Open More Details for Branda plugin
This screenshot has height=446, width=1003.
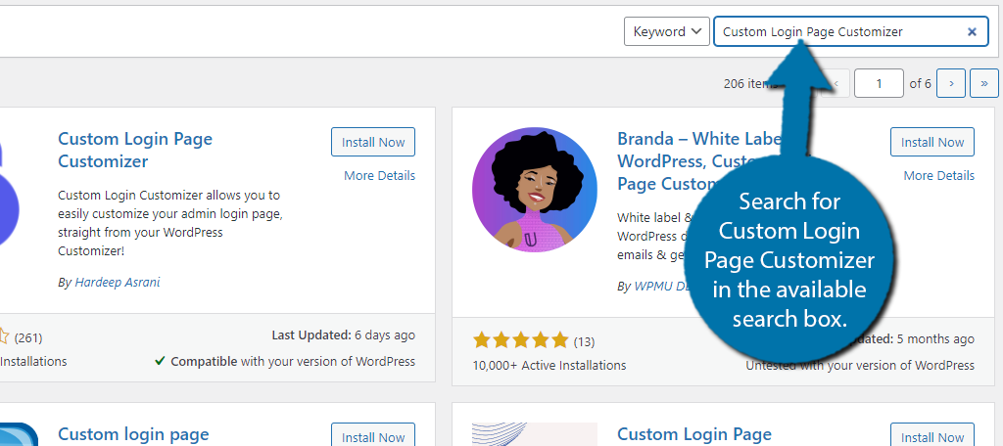coord(939,175)
